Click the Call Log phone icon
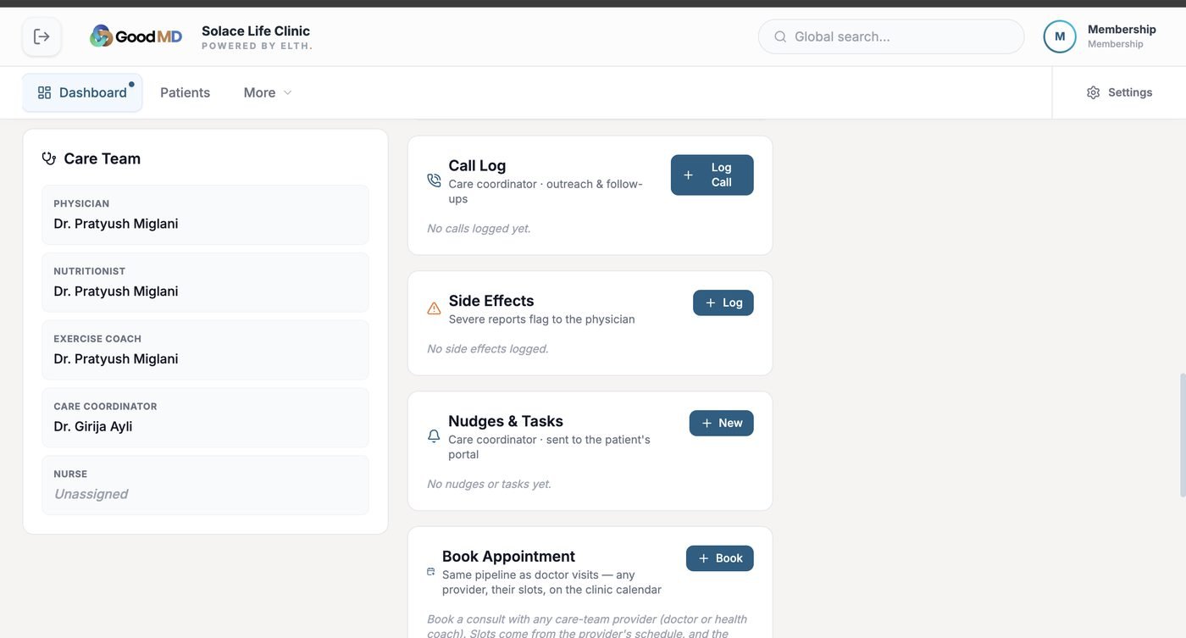 click(434, 180)
